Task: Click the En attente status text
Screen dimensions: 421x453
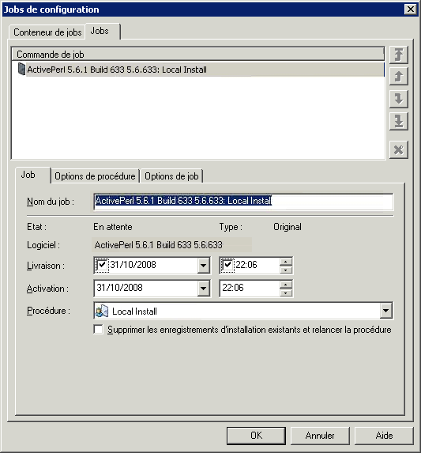Action: click(113, 227)
